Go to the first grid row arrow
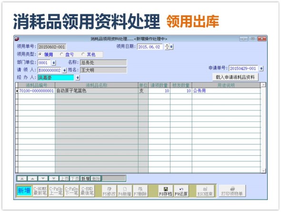The height and width of the screenshot is (212, 281). click(22, 179)
